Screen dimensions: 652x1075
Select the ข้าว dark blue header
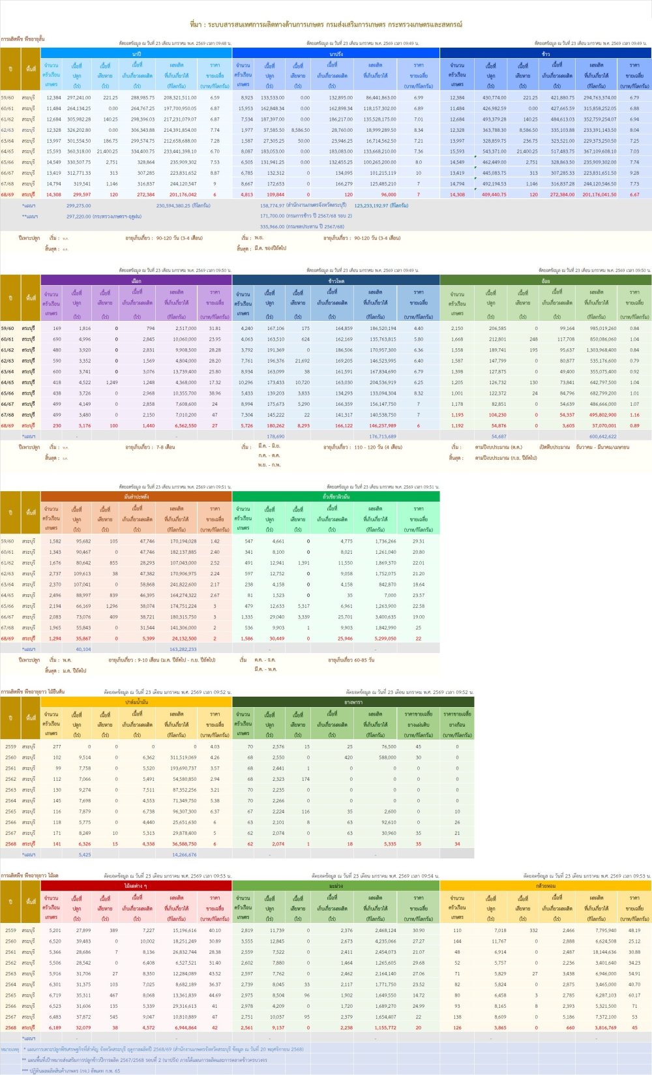tap(546, 53)
